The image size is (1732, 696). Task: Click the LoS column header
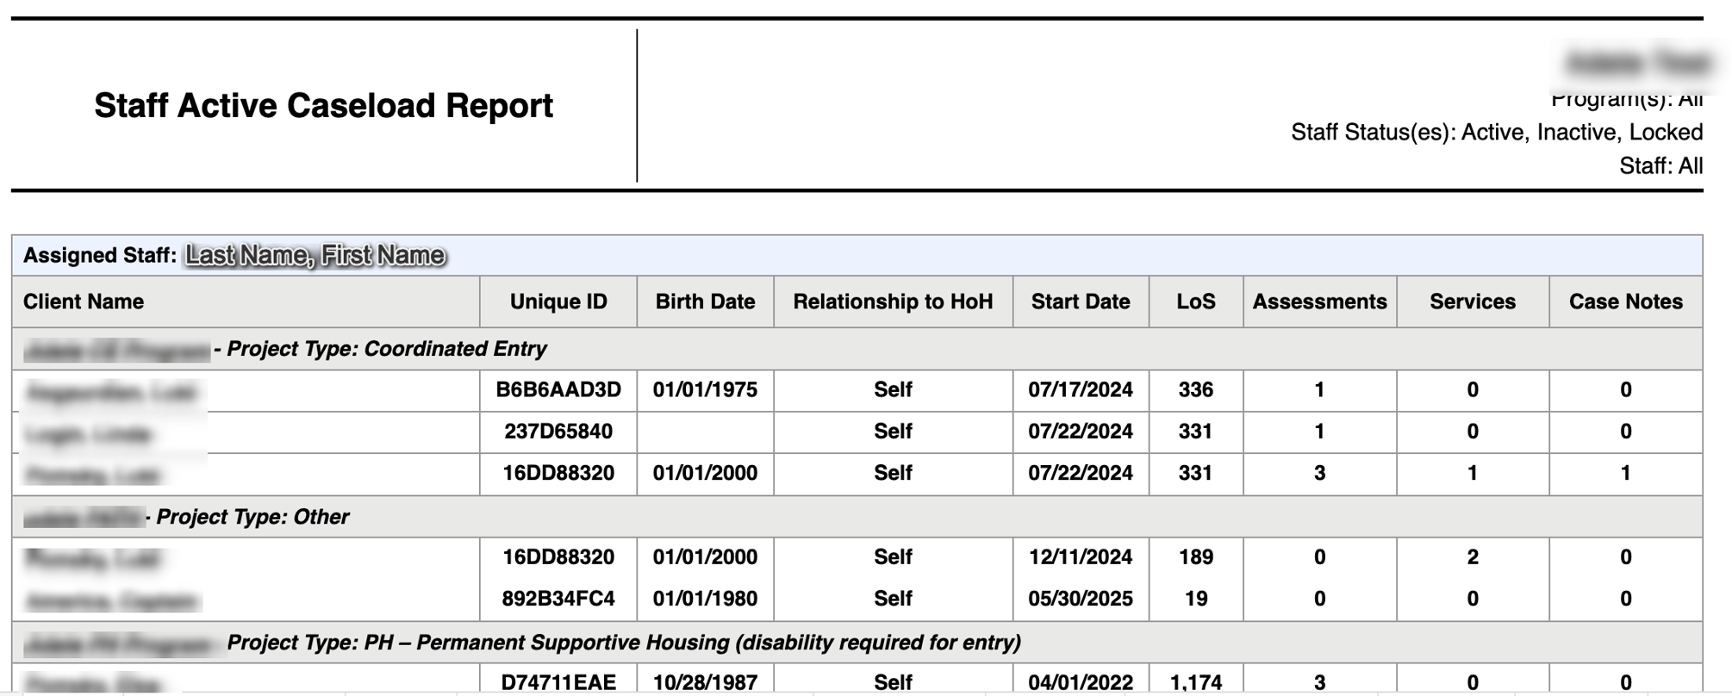coord(1196,301)
